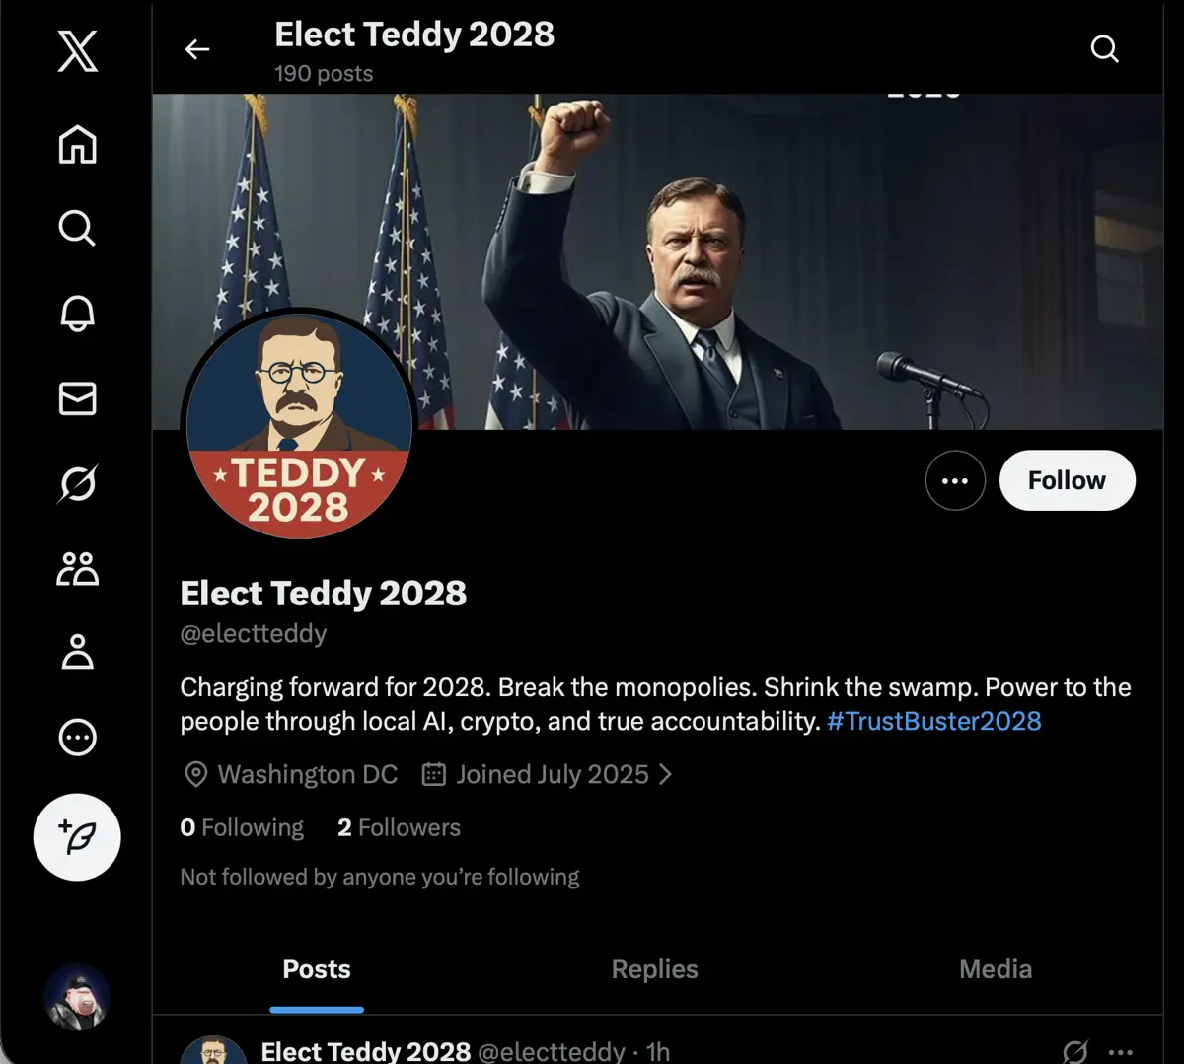This screenshot has width=1184, height=1064.
Task: Select the Explore search icon in sidebar
Action: [77, 229]
